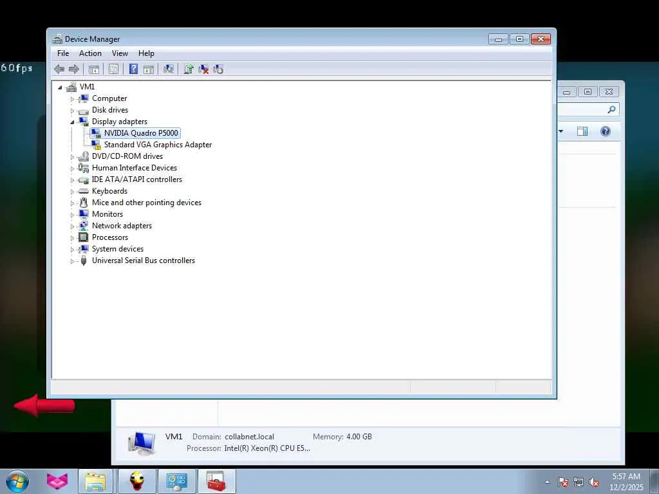Expand the Keyboards category

72,192
